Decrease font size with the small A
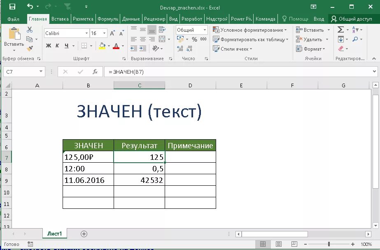The width and height of the screenshot is (380, 250). [121, 33]
